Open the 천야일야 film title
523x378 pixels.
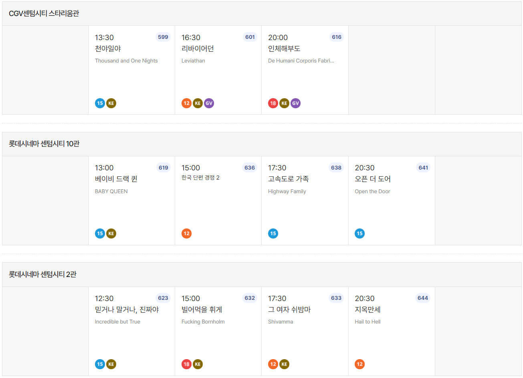coord(108,49)
